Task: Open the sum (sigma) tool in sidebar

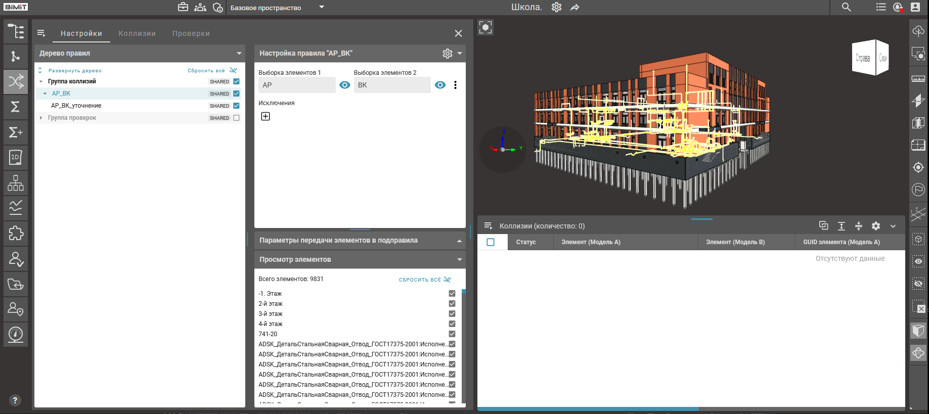Action: [x=16, y=107]
